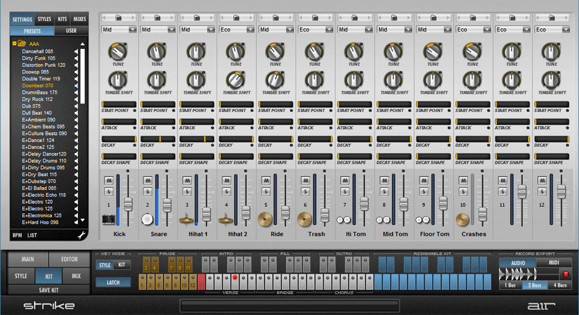
Task: Click the Snare drum icon
Action: [147, 219]
